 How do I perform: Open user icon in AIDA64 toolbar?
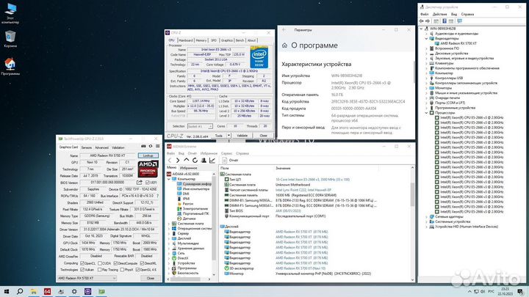point(204,161)
